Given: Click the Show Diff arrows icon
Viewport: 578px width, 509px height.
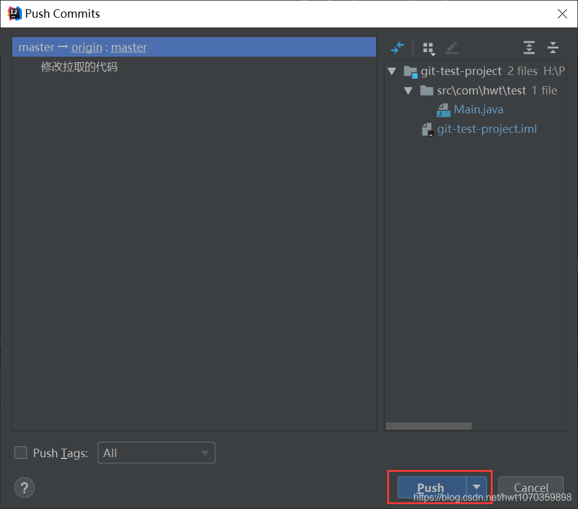Looking at the screenshot, I should click(x=397, y=48).
